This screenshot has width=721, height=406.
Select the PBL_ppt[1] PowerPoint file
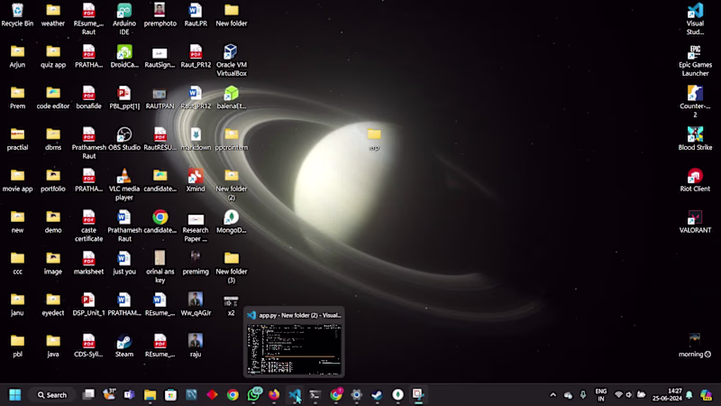coord(124,97)
